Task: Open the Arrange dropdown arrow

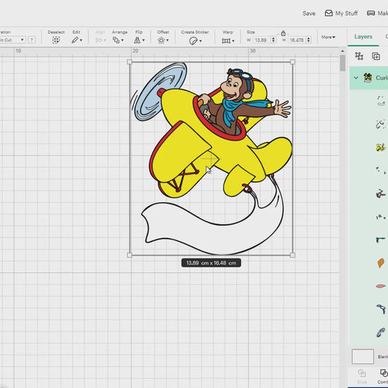Action: (122, 40)
